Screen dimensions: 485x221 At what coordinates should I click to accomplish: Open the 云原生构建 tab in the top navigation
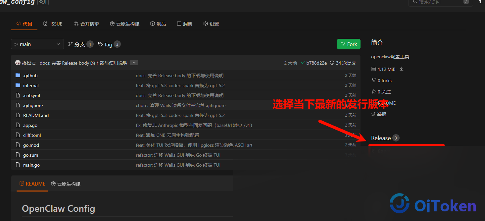(x=124, y=24)
